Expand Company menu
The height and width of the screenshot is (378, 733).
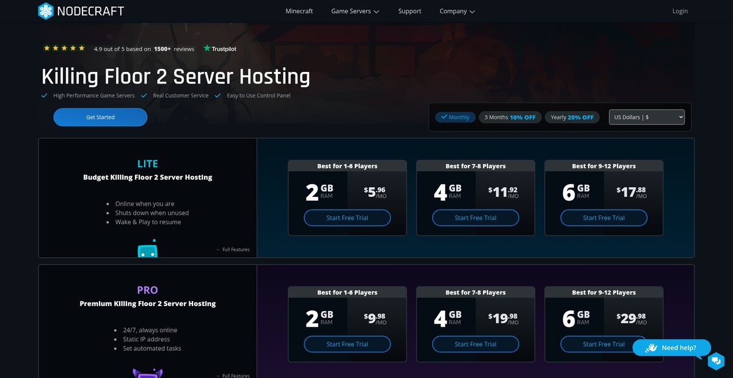457,11
